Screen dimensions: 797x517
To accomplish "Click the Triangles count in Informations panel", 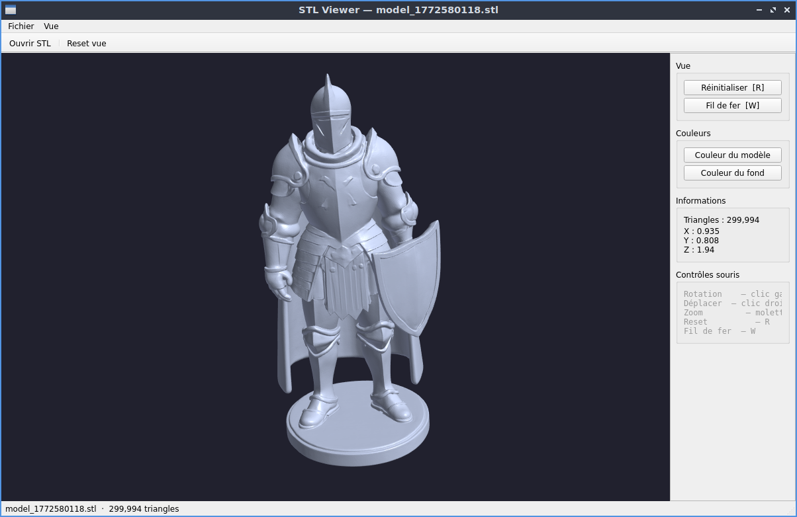I will 722,220.
